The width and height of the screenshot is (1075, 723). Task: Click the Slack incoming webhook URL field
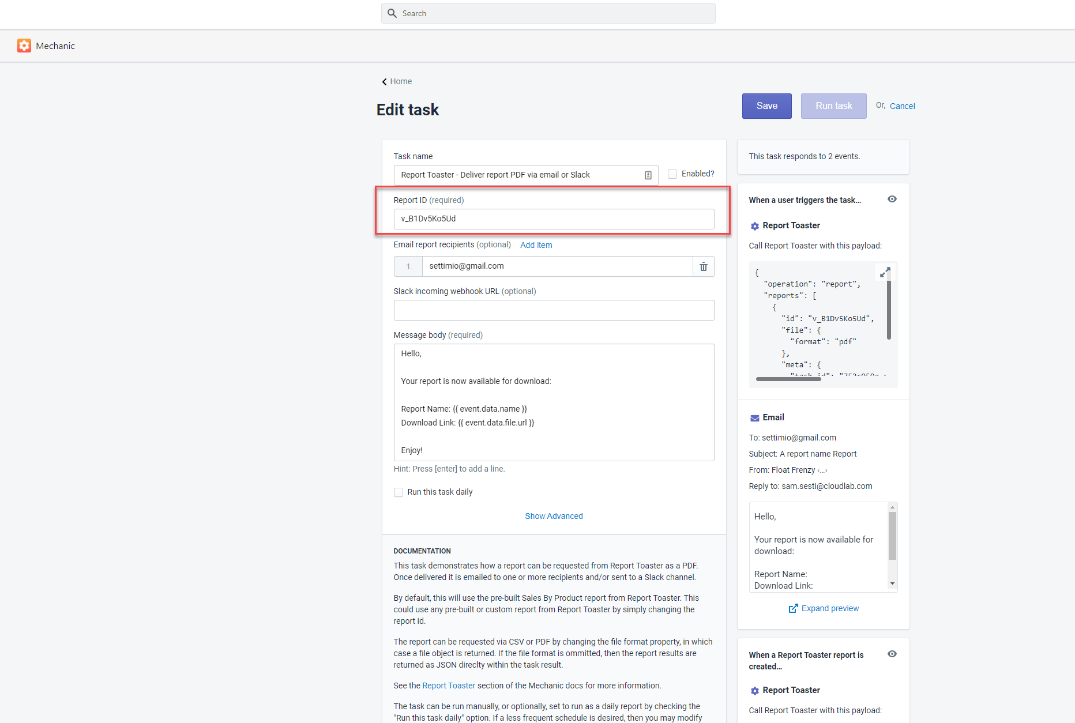554,310
